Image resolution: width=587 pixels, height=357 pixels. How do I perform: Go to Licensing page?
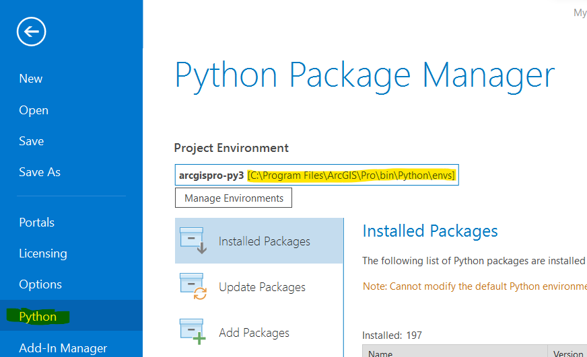43,253
